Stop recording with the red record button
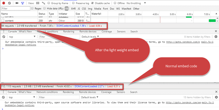The image size is (219, 110). [x=4, y=3]
